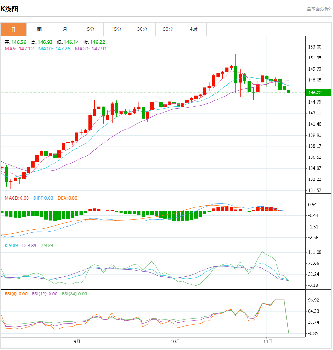Click the DIFF indicator label
The height and width of the screenshot is (350, 333).
43,198
